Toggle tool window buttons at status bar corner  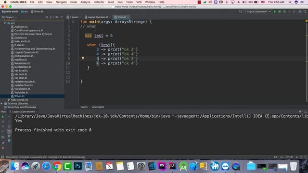tap(2, 157)
